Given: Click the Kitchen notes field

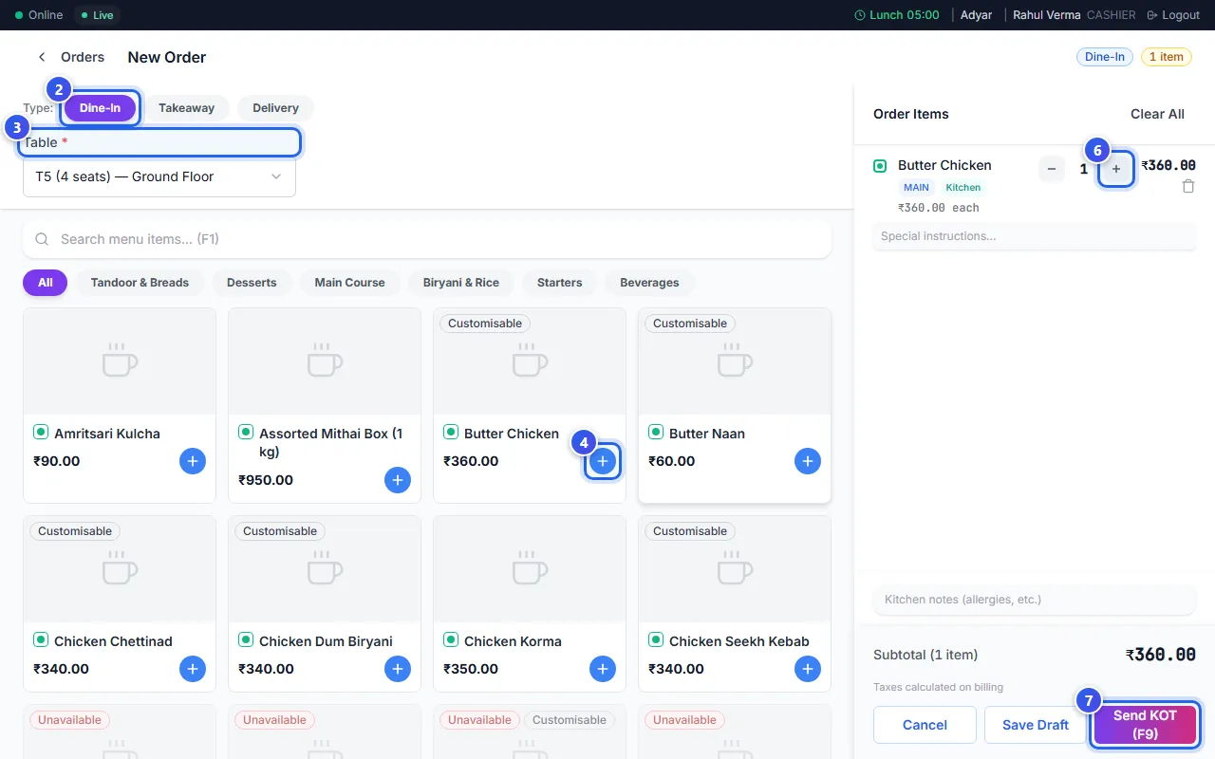Looking at the screenshot, I should pyautogui.click(x=1034, y=600).
